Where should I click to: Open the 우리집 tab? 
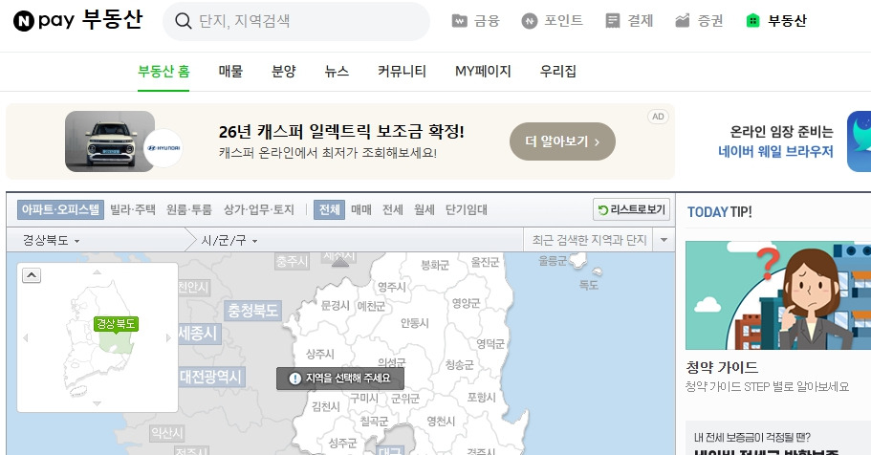tap(557, 71)
